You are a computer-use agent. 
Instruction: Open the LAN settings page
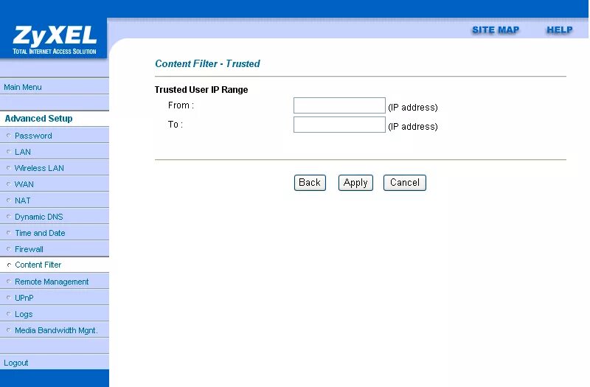pos(23,152)
